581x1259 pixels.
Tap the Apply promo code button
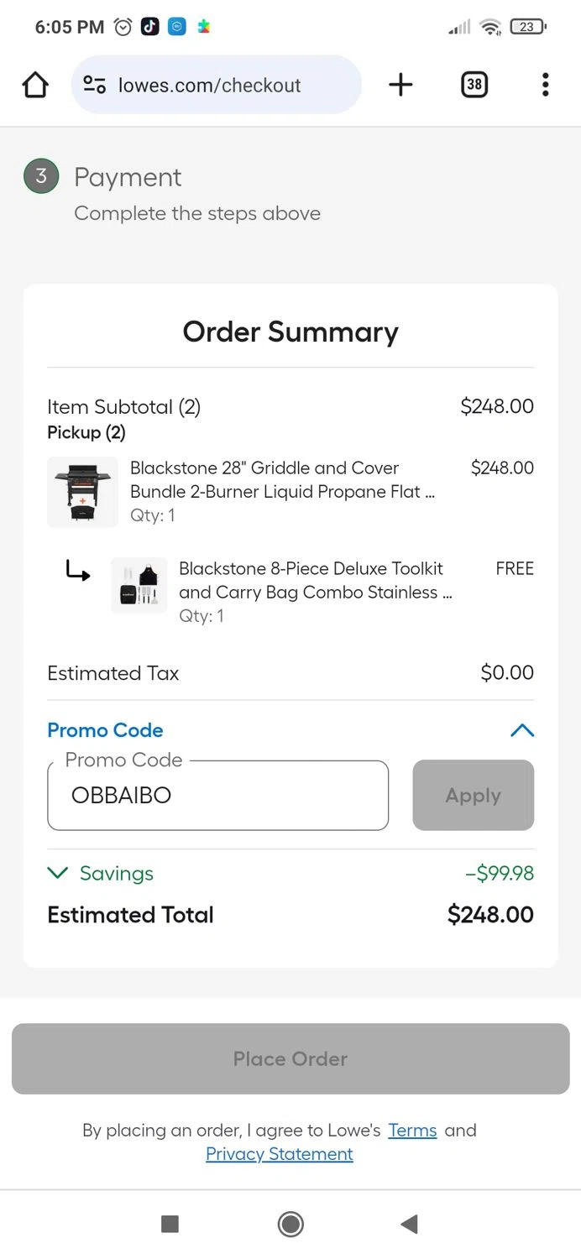[x=473, y=795]
